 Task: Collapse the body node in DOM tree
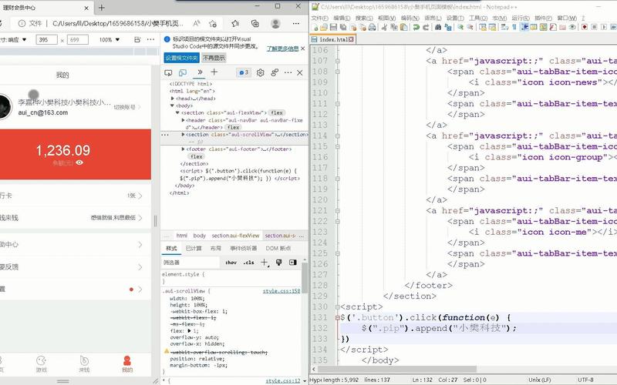pos(172,105)
